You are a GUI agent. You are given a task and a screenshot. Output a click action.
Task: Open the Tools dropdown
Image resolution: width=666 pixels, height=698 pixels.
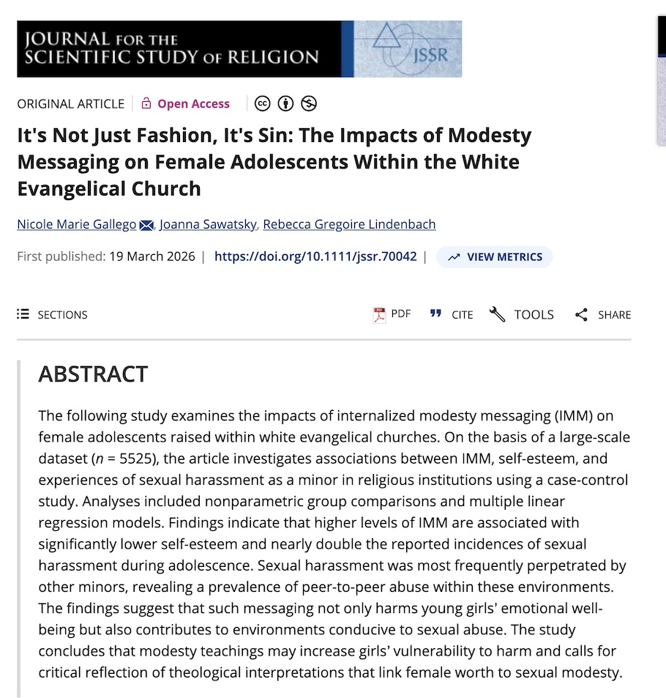click(x=522, y=315)
